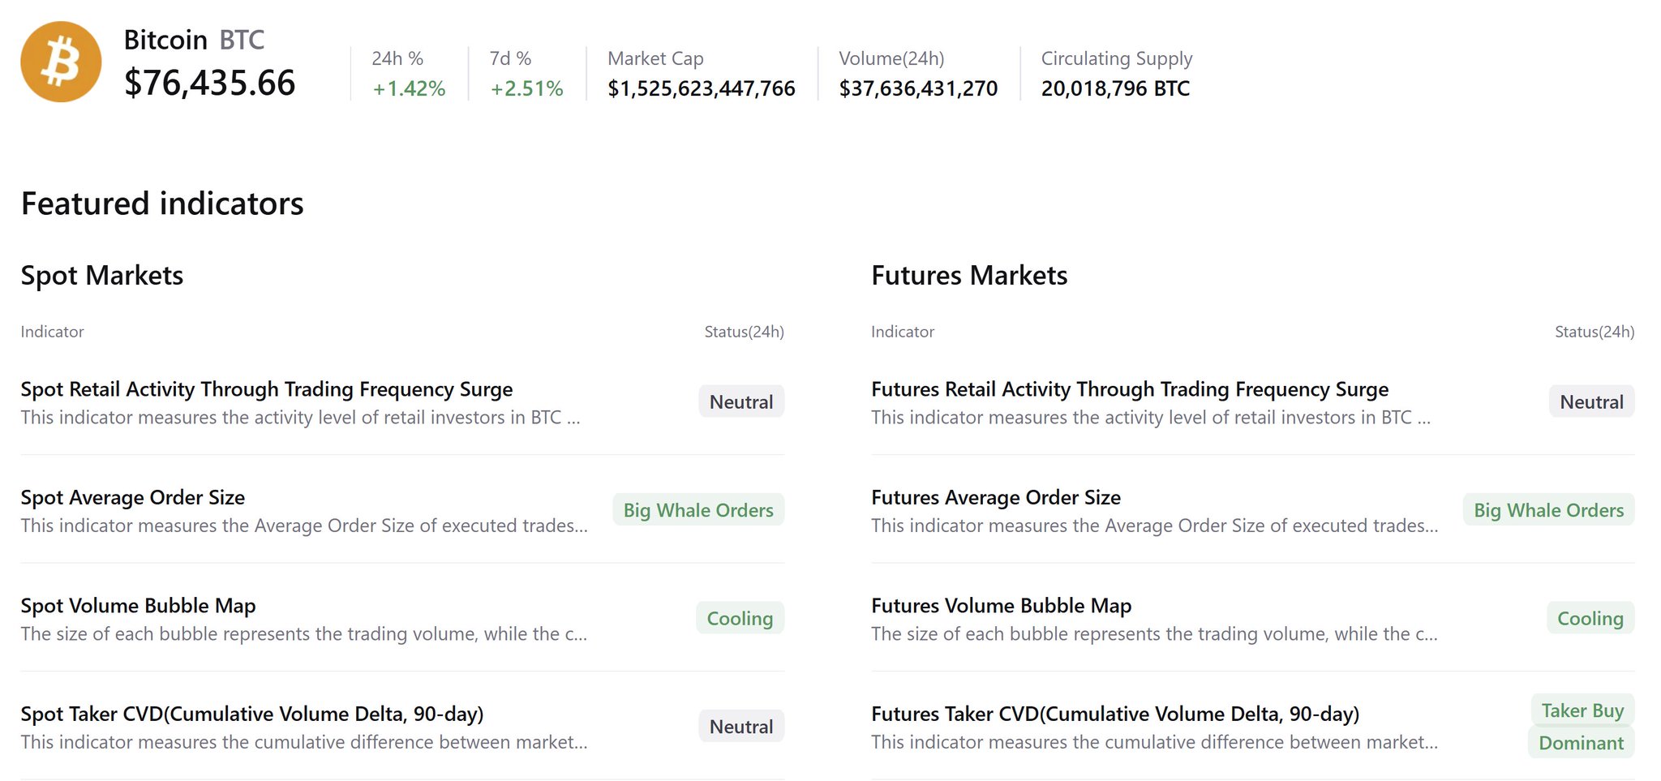Click the Futures Markets section heading
Screen dimensions: 1661x781
pyautogui.click(x=968, y=276)
